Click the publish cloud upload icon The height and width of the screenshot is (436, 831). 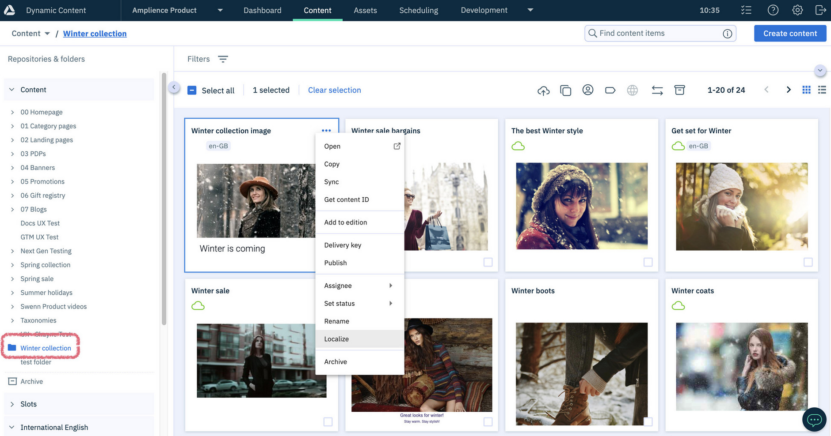pos(543,90)
